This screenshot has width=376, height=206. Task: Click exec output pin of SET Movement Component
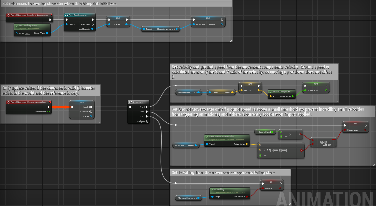click(222, 20)
